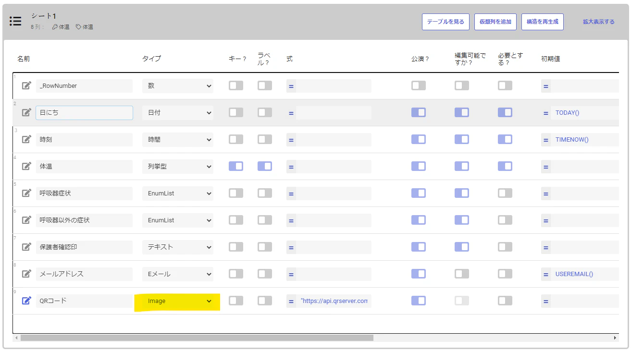
Task: Open edit pencil for 日にち column
Action: [27, 113]
